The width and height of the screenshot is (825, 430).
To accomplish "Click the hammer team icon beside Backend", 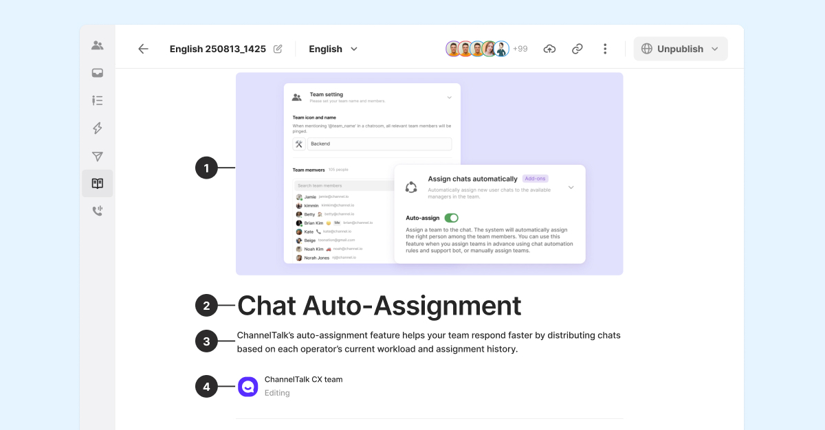I will (299, 144).
